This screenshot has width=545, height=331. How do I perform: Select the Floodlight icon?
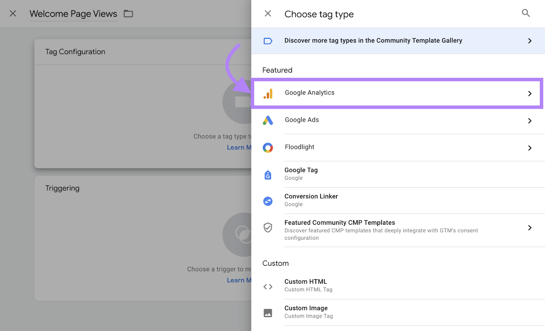[x=268, y=147]
